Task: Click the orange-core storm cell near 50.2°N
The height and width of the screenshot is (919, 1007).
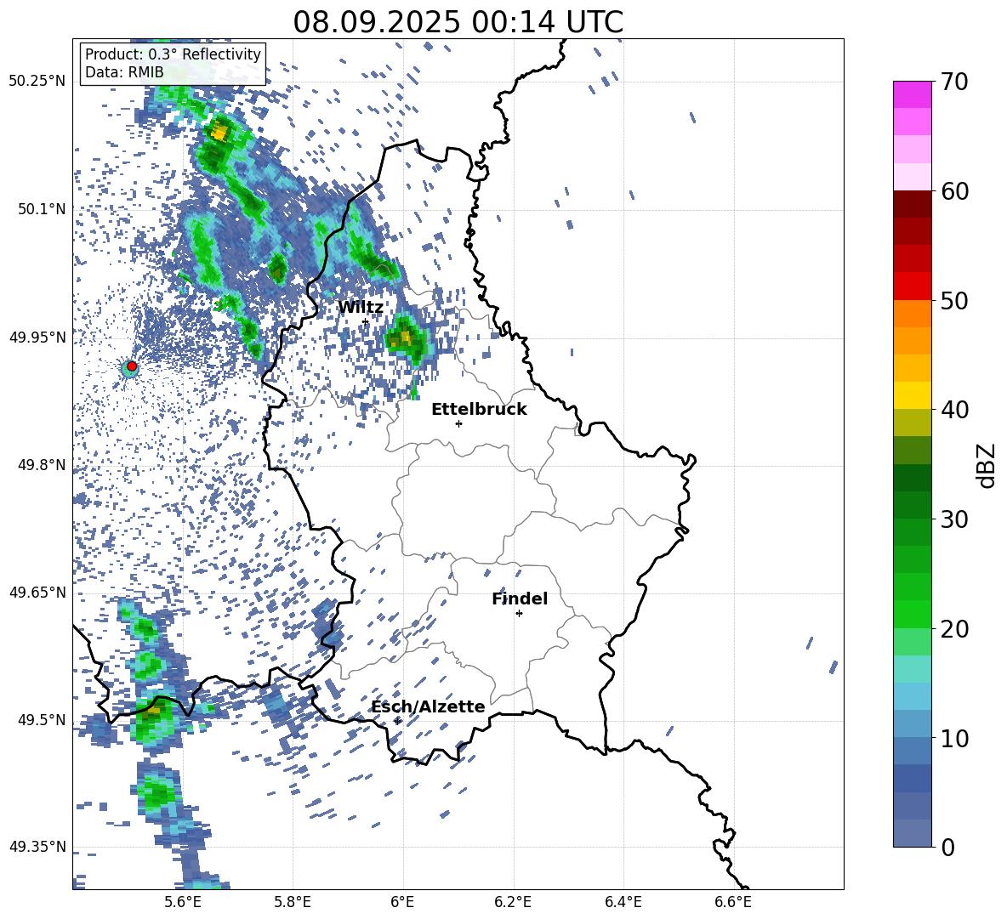Action: pyautogui.click(x=219, y=133)
